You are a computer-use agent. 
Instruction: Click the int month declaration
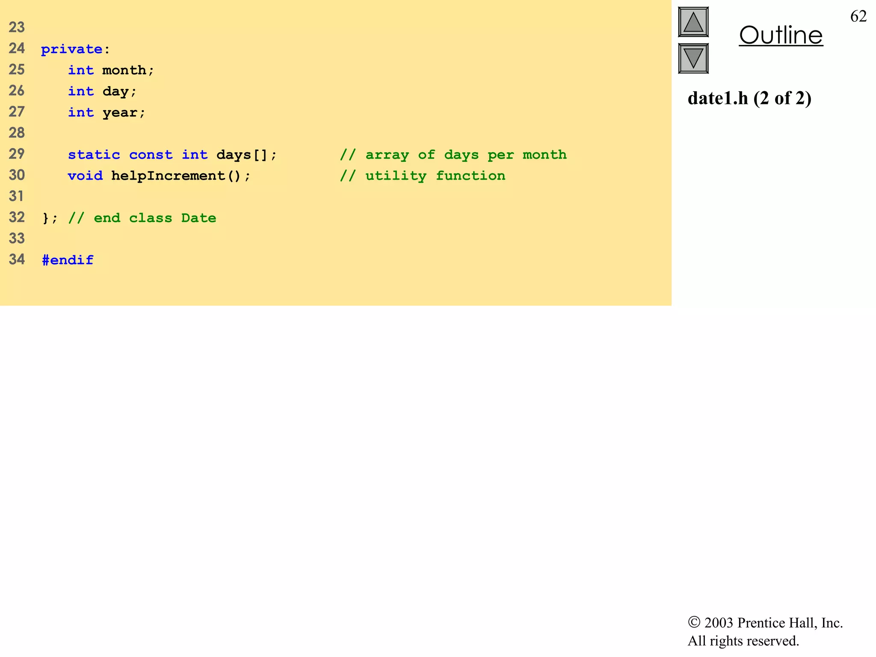[111, 70]
